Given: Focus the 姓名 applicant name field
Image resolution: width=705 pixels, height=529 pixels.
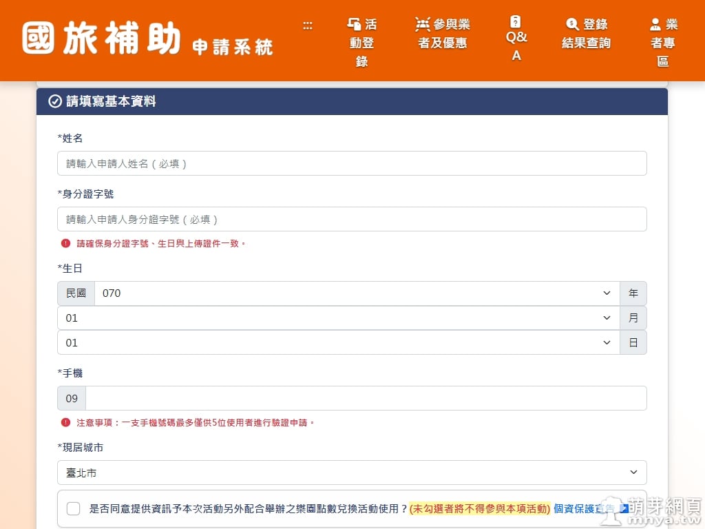Looking at the screenshot, I should (x=352, y=163).
